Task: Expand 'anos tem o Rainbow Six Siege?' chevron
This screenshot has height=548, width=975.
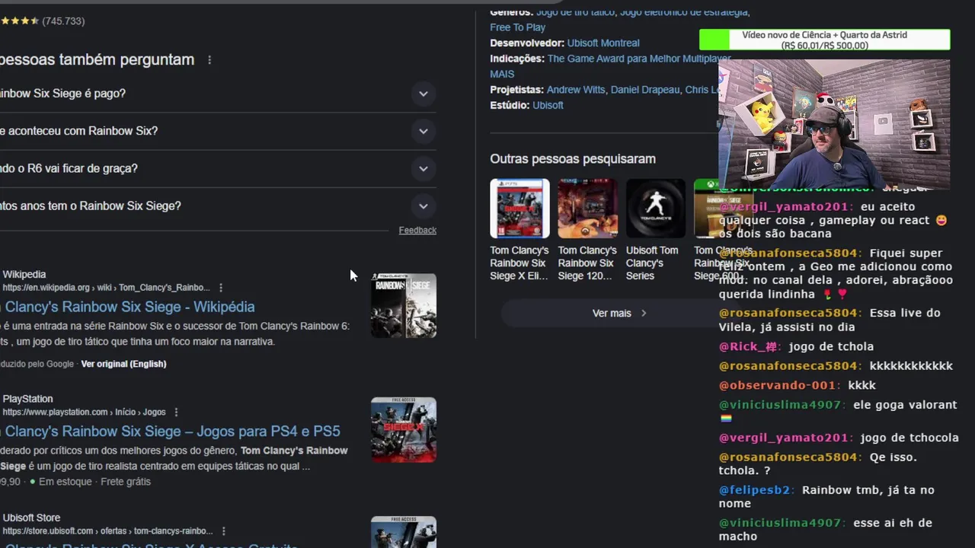Action: pos(424,206)
